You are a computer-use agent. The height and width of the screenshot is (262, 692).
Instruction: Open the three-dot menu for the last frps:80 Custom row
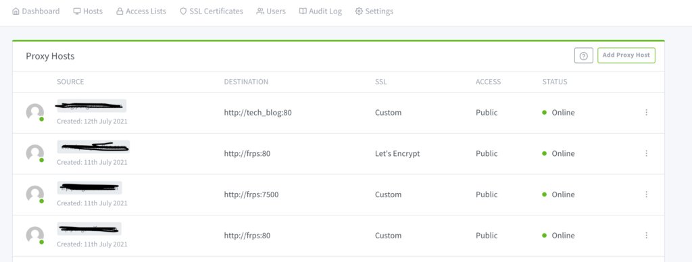tap(646, 236)
